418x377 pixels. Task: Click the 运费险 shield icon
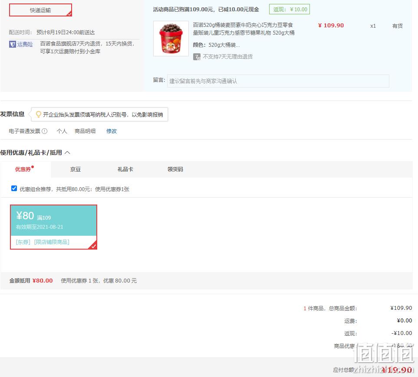click(12, 44)
